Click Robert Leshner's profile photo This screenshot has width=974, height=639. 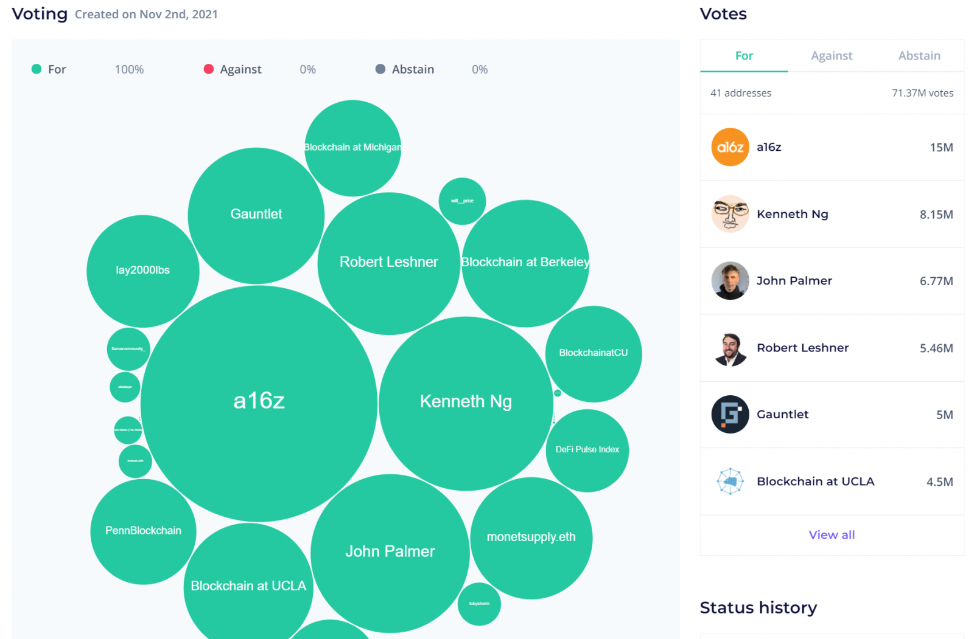tap(730, 348)
